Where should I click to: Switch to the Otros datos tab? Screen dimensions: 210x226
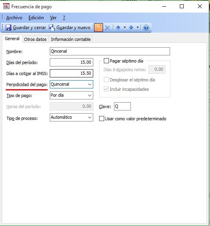(35, 39)
